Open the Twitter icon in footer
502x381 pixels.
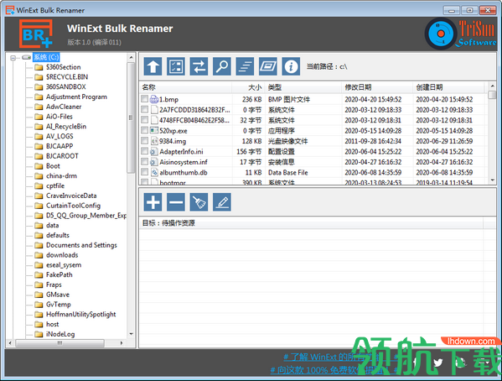[437, 363]
